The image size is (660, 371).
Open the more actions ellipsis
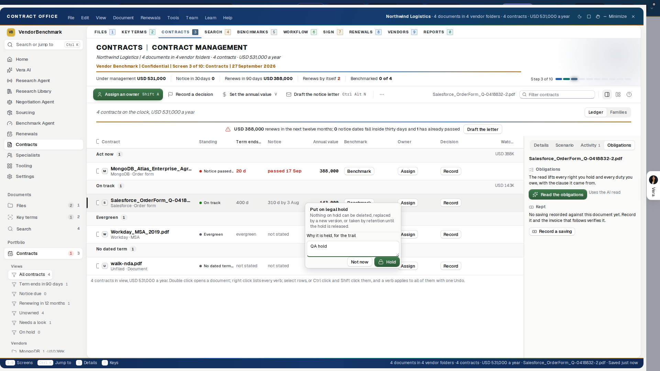click(382, 94)
